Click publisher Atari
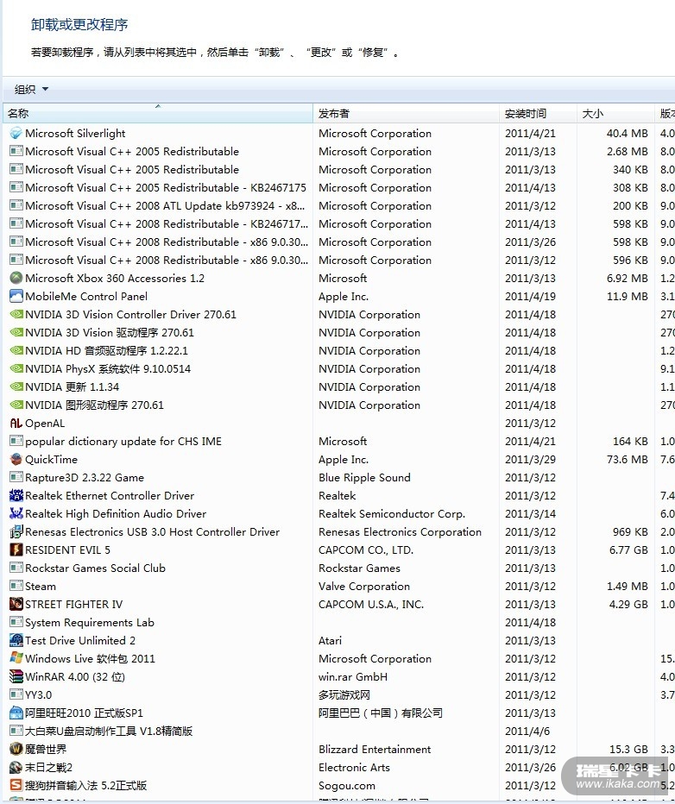Viewport: 675px width, 804px height. point(330,640)
